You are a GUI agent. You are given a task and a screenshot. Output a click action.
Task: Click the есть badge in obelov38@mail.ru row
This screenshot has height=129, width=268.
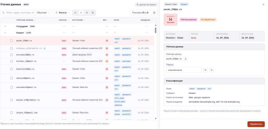[x=64, y=78]
